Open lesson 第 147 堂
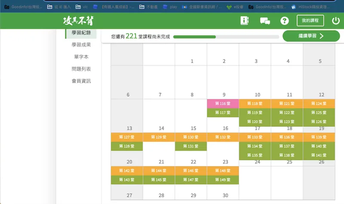The height and width of the screenshot is (204, 344). coord(190,180)
